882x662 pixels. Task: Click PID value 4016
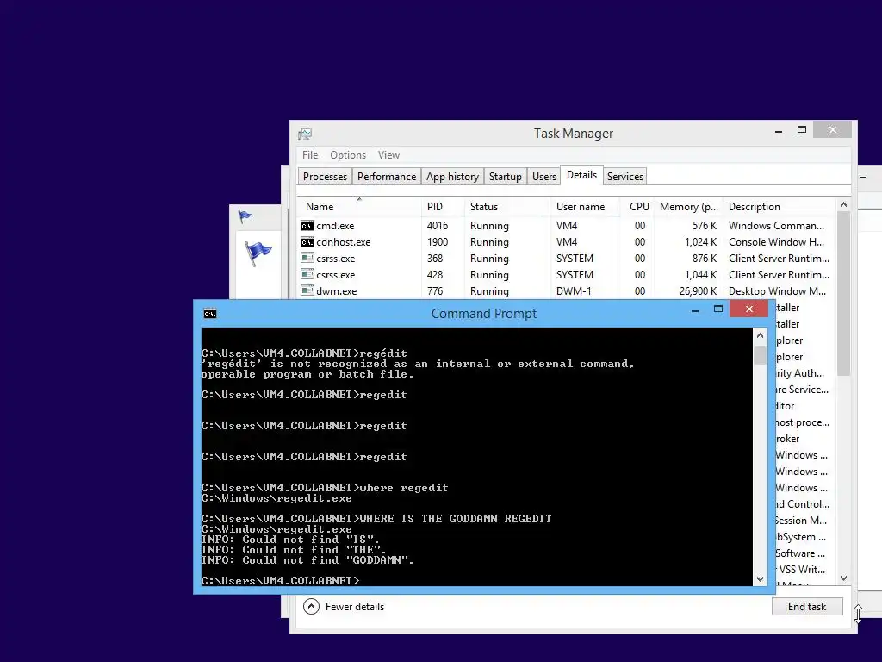click(x=437, y=226)
